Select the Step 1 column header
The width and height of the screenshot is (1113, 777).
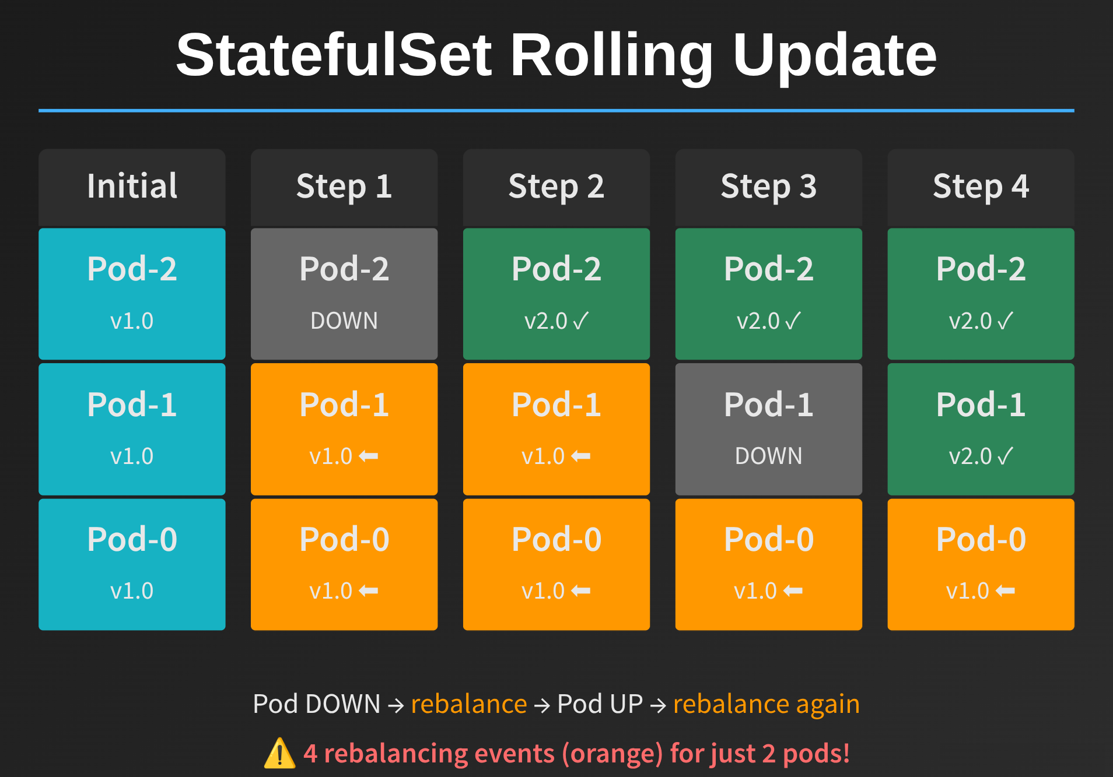pos(344,187)
